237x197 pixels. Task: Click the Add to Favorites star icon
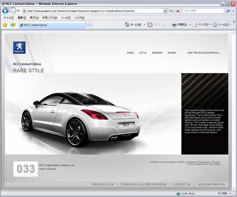(x=13, y=25)
